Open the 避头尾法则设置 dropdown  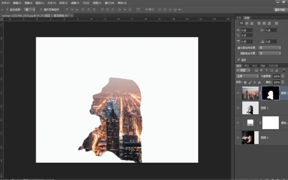(x=270, y=48)
